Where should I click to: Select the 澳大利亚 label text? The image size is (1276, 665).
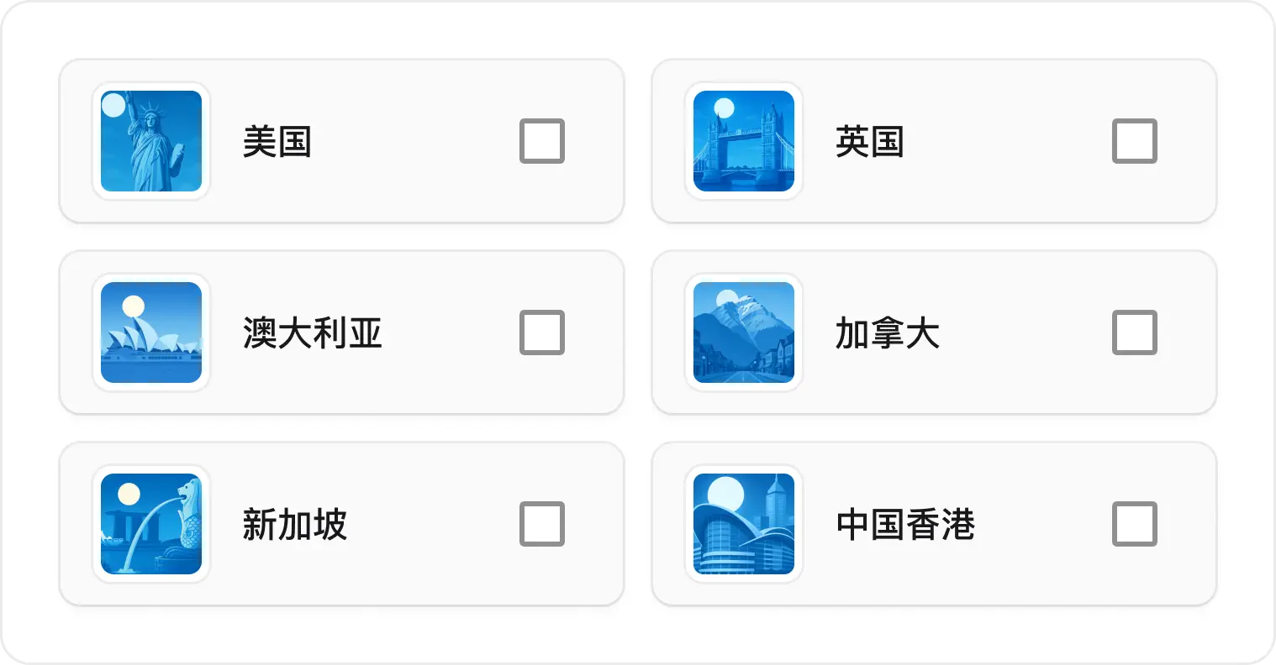coord(313,332)
